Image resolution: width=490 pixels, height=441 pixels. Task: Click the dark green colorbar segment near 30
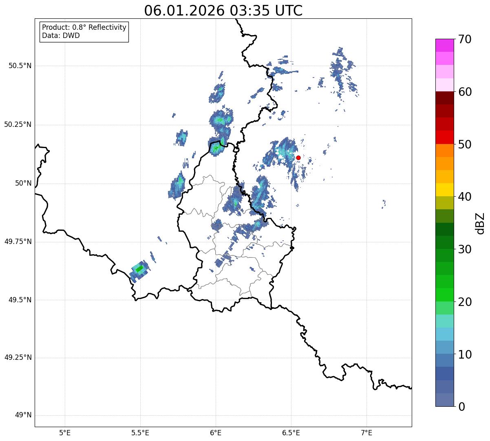(x=444, y=242)
